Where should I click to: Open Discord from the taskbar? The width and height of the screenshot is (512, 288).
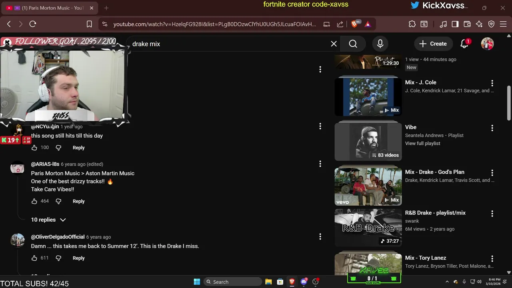point(304,282)
